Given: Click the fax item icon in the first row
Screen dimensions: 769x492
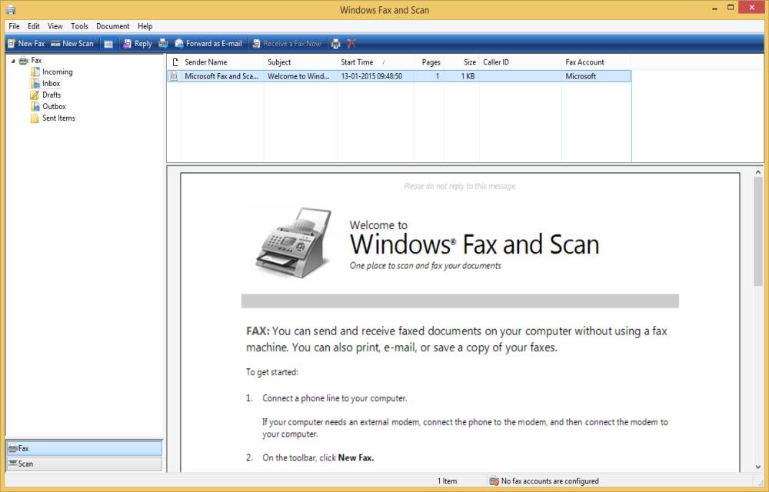Looking at the screenshot, I should coord(174,76).
